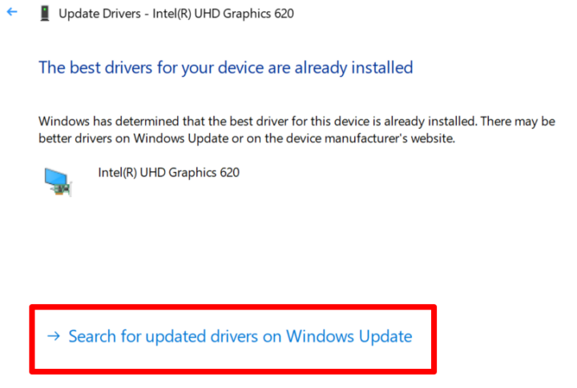Click Intel(R) UHD Graphics 620 label next to adapter icon
This screenshot has width=577, height=388.
(x=168, y=172)
